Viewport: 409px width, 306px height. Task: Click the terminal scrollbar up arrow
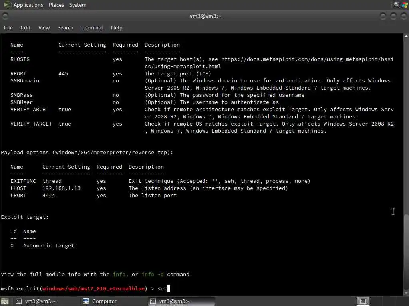(x=406, y=36)
